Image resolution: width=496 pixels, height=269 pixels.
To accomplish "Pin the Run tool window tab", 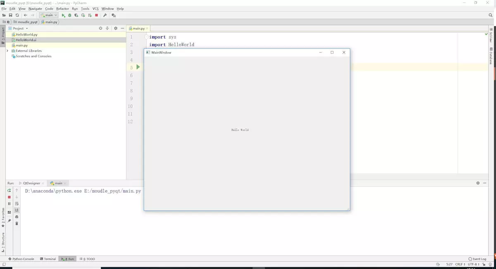I will (x=9, y=220).
